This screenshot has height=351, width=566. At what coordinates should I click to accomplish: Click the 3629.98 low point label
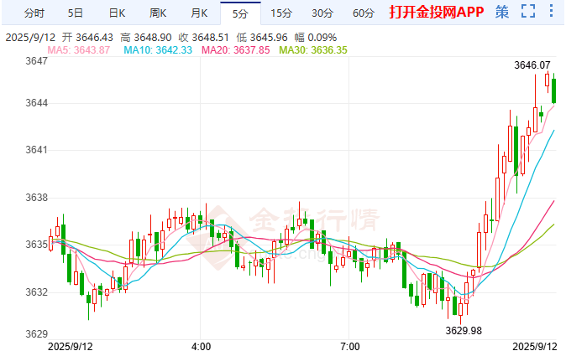[x=464, y=331]
